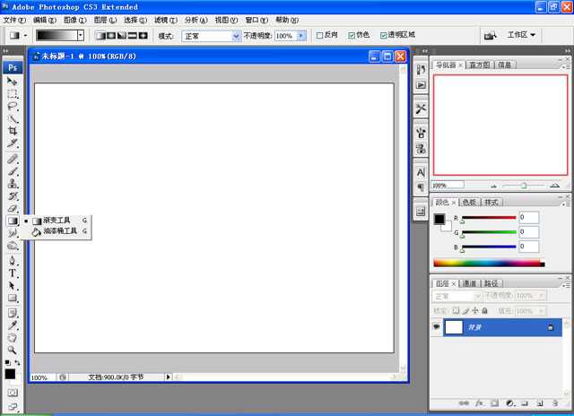Select the Rectangle shape tool
The image size is (574, 416).
click(12, 299)
